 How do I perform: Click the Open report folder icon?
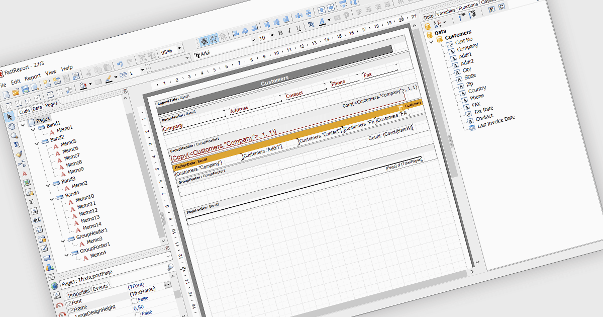pos(15,92)
